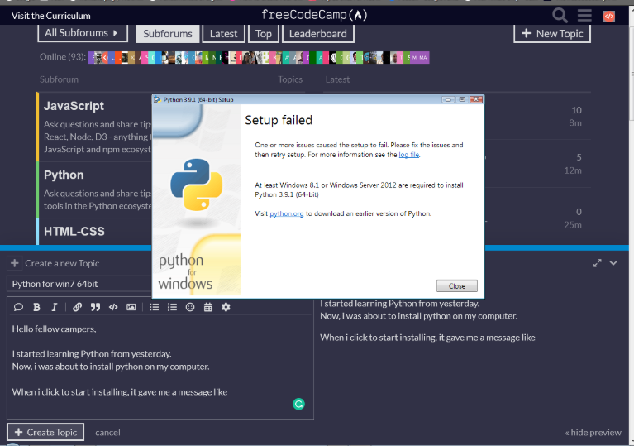Click the speech bubble whisper icon
This screenshot has width=634, height=446.
[18, 307]
